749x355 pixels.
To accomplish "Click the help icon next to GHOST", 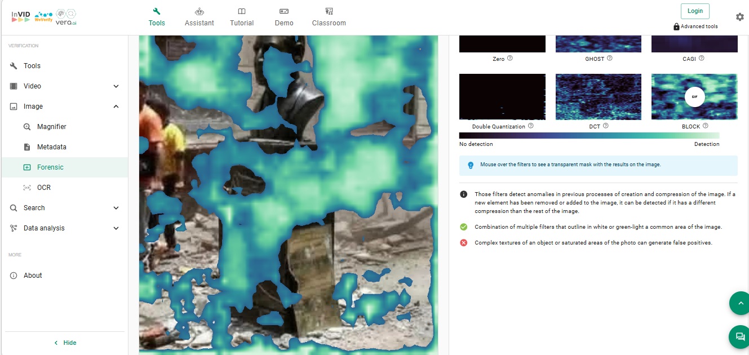I will click(x=610, y=58).
